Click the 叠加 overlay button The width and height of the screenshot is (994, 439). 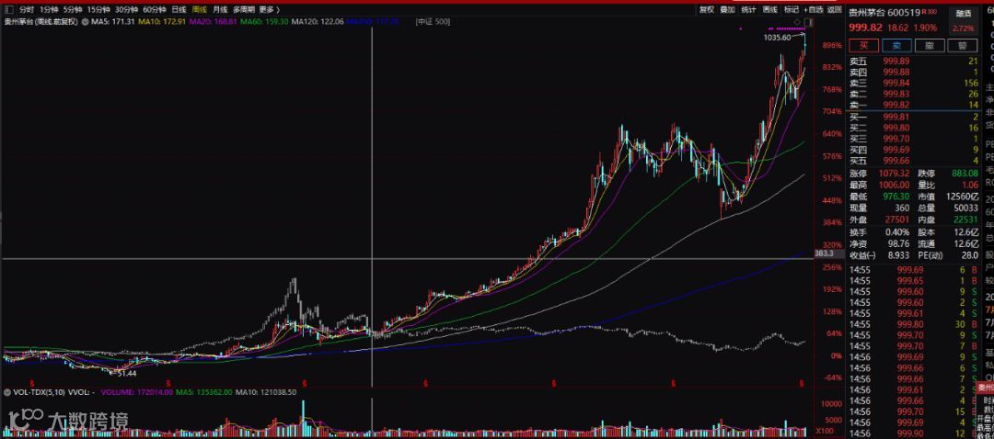[727, 9]
